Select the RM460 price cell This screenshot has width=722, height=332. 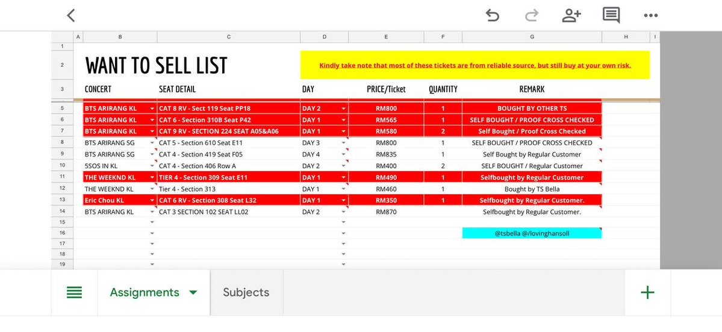tap(386, 189)
